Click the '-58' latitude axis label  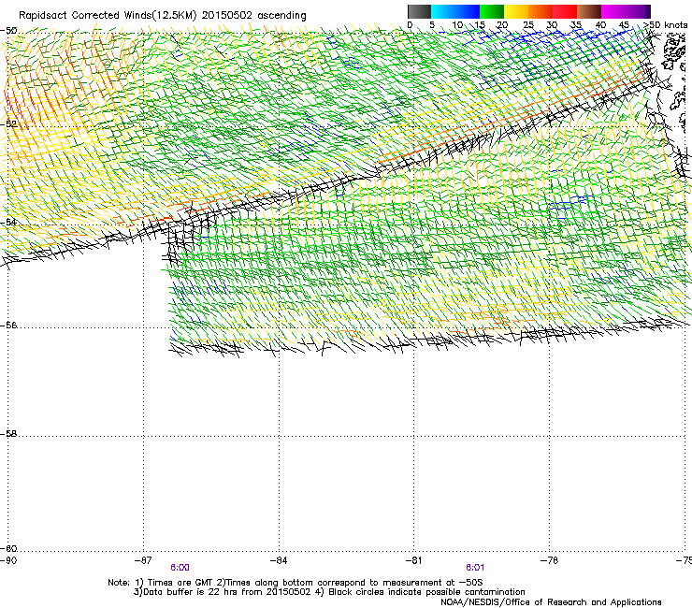click(x=8, y=434)
